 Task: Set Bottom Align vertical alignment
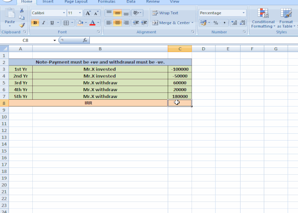[x=126, y=13]
